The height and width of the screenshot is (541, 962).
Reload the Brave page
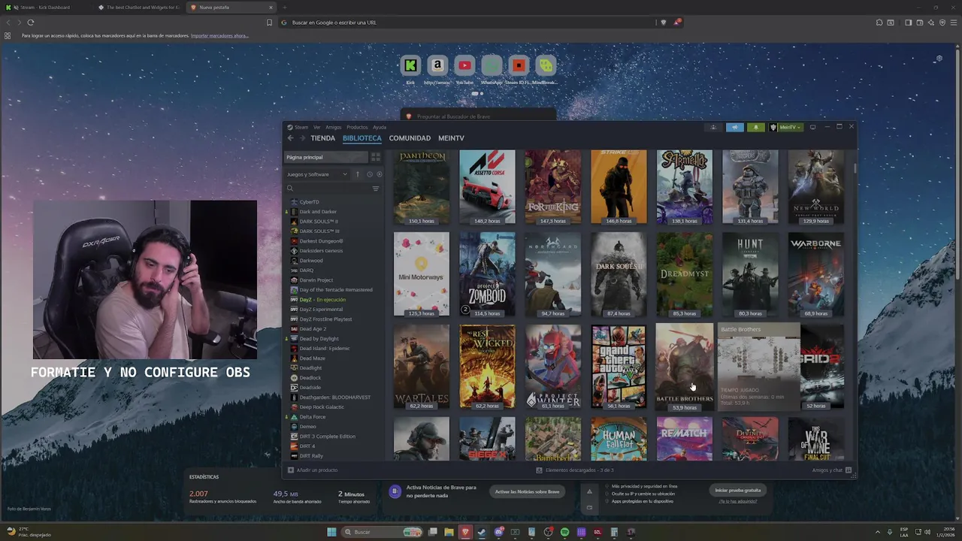pos(31,23)
